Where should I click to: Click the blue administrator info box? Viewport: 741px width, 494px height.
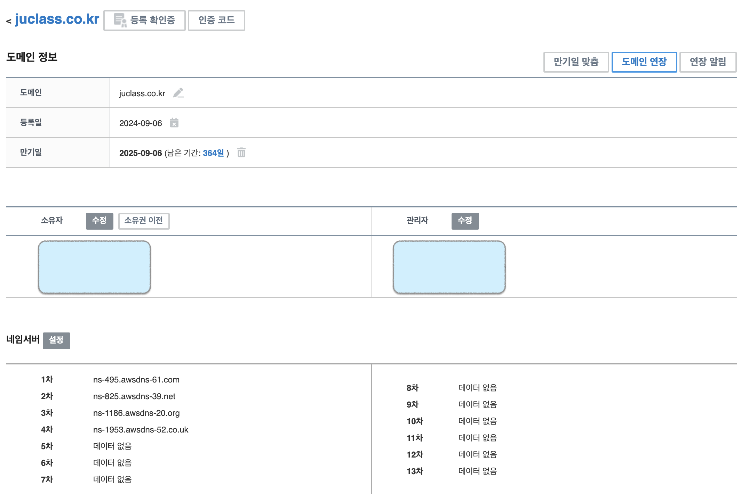pyautogui.click(x=449, y=267)
